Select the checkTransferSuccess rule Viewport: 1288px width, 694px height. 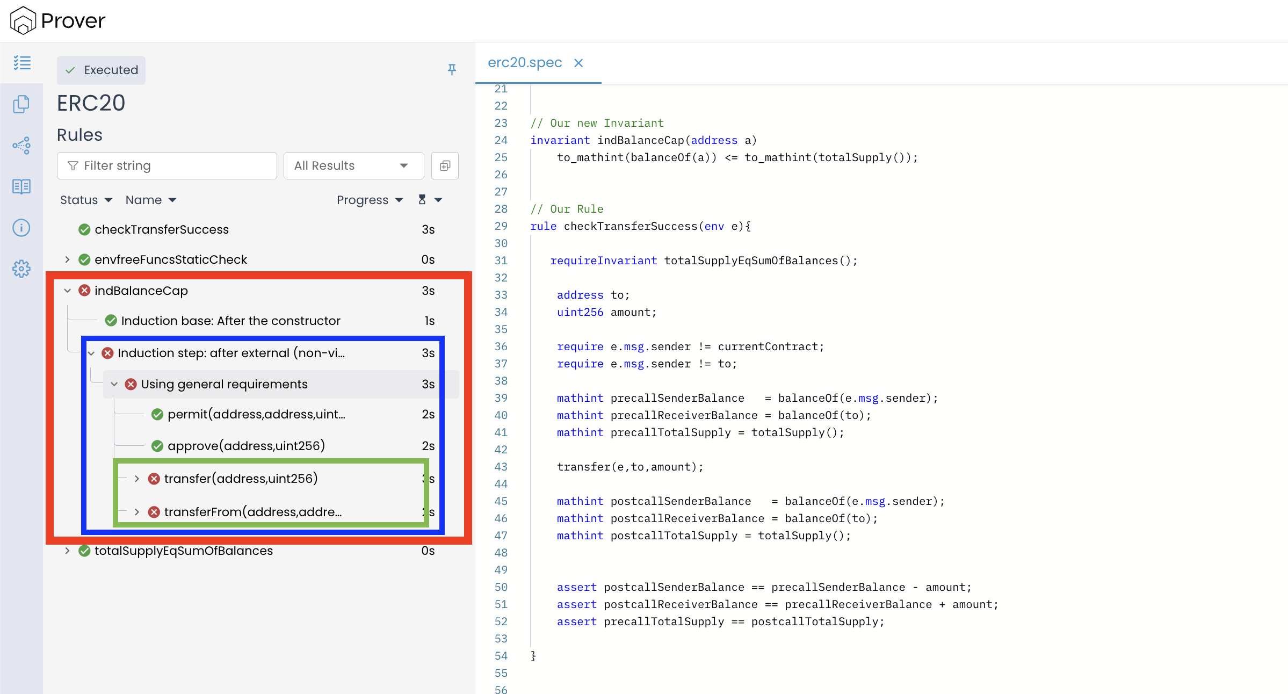click(161, 229)
